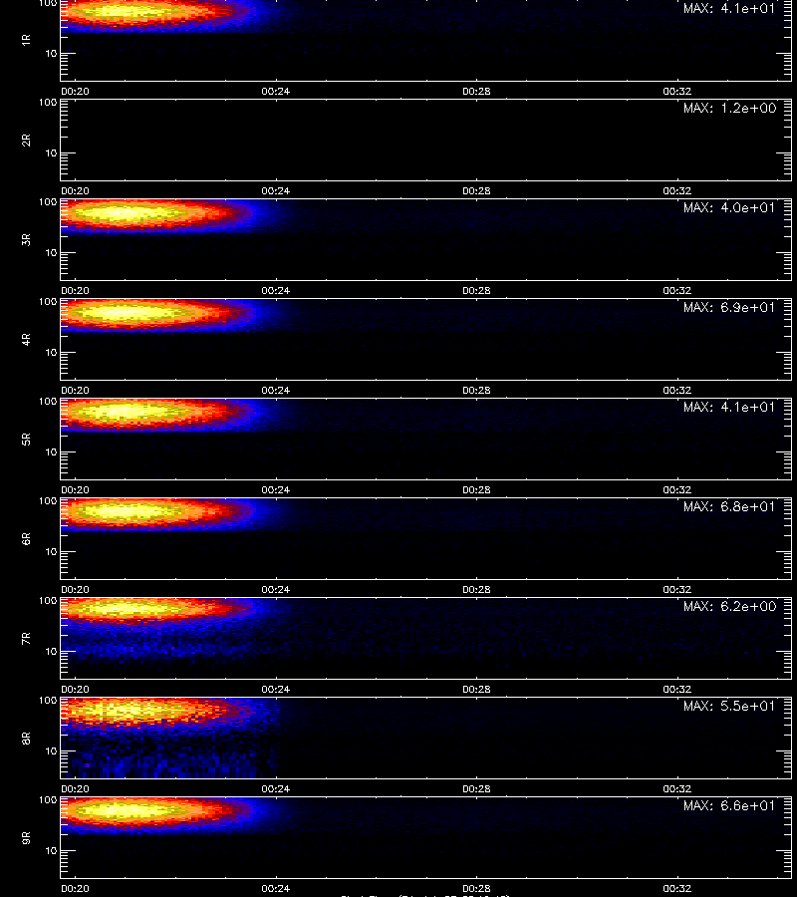Click the 00:20 time label below panel 4R
Screen dimensions: 797x897
[x=75, y=390]
